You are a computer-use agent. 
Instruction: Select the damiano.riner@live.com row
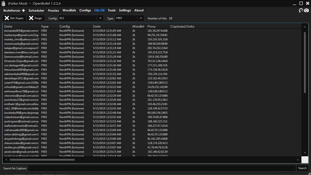(x=152, y=52)
